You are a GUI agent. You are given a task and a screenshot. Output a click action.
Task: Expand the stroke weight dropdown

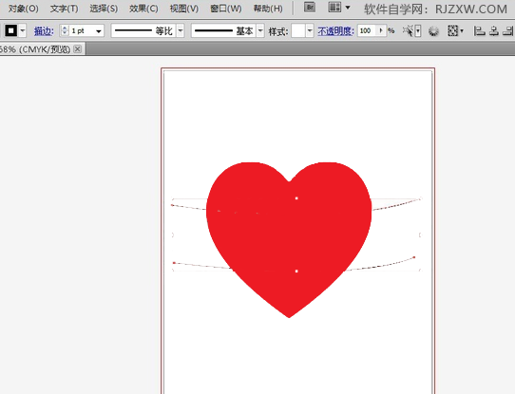point(99,31)
